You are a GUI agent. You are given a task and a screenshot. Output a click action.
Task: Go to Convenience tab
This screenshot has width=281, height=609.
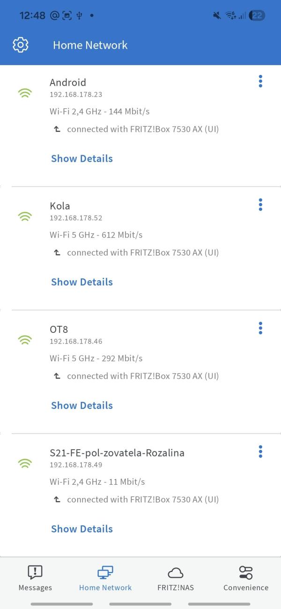click(246, 578)
